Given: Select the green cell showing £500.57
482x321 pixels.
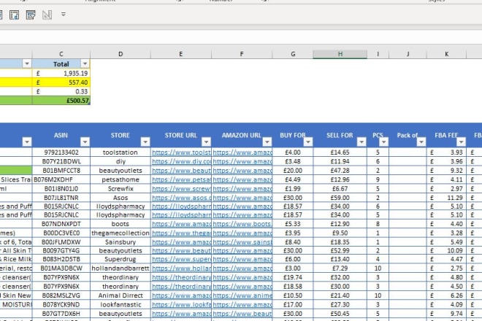Looking at the screenshot, I should (x=61, y=101).
